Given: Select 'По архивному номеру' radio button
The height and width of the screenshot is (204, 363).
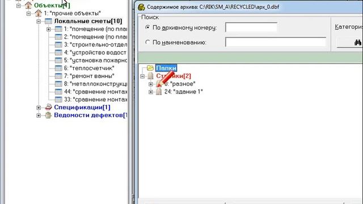Looking at the screenshot, I should coord(147,27).
